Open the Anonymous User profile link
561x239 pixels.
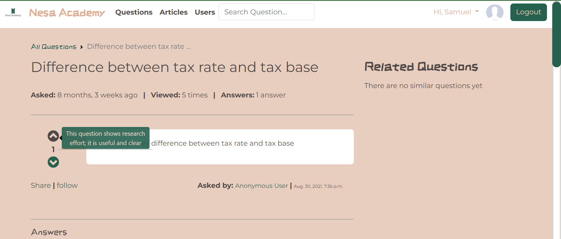[262, 186]
